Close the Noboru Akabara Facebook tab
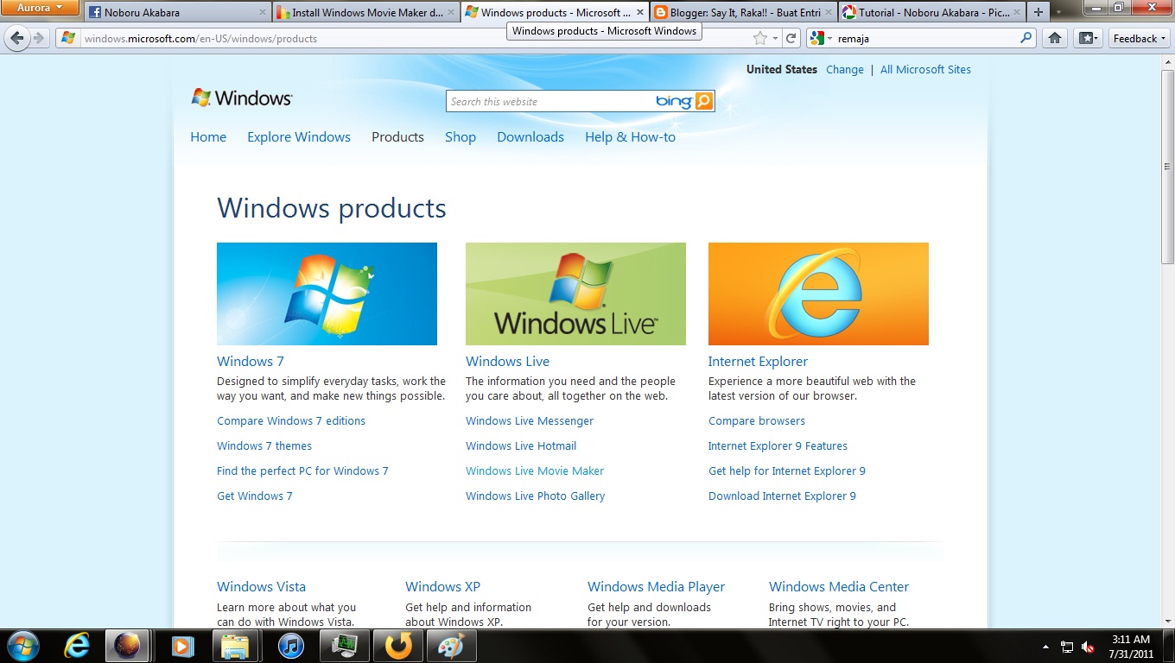Image resolution: width=1175 pixels, height=663 pixels. tap(263, 12)
